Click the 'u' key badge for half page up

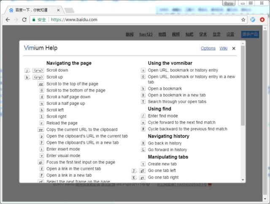[x=42, y=103]
